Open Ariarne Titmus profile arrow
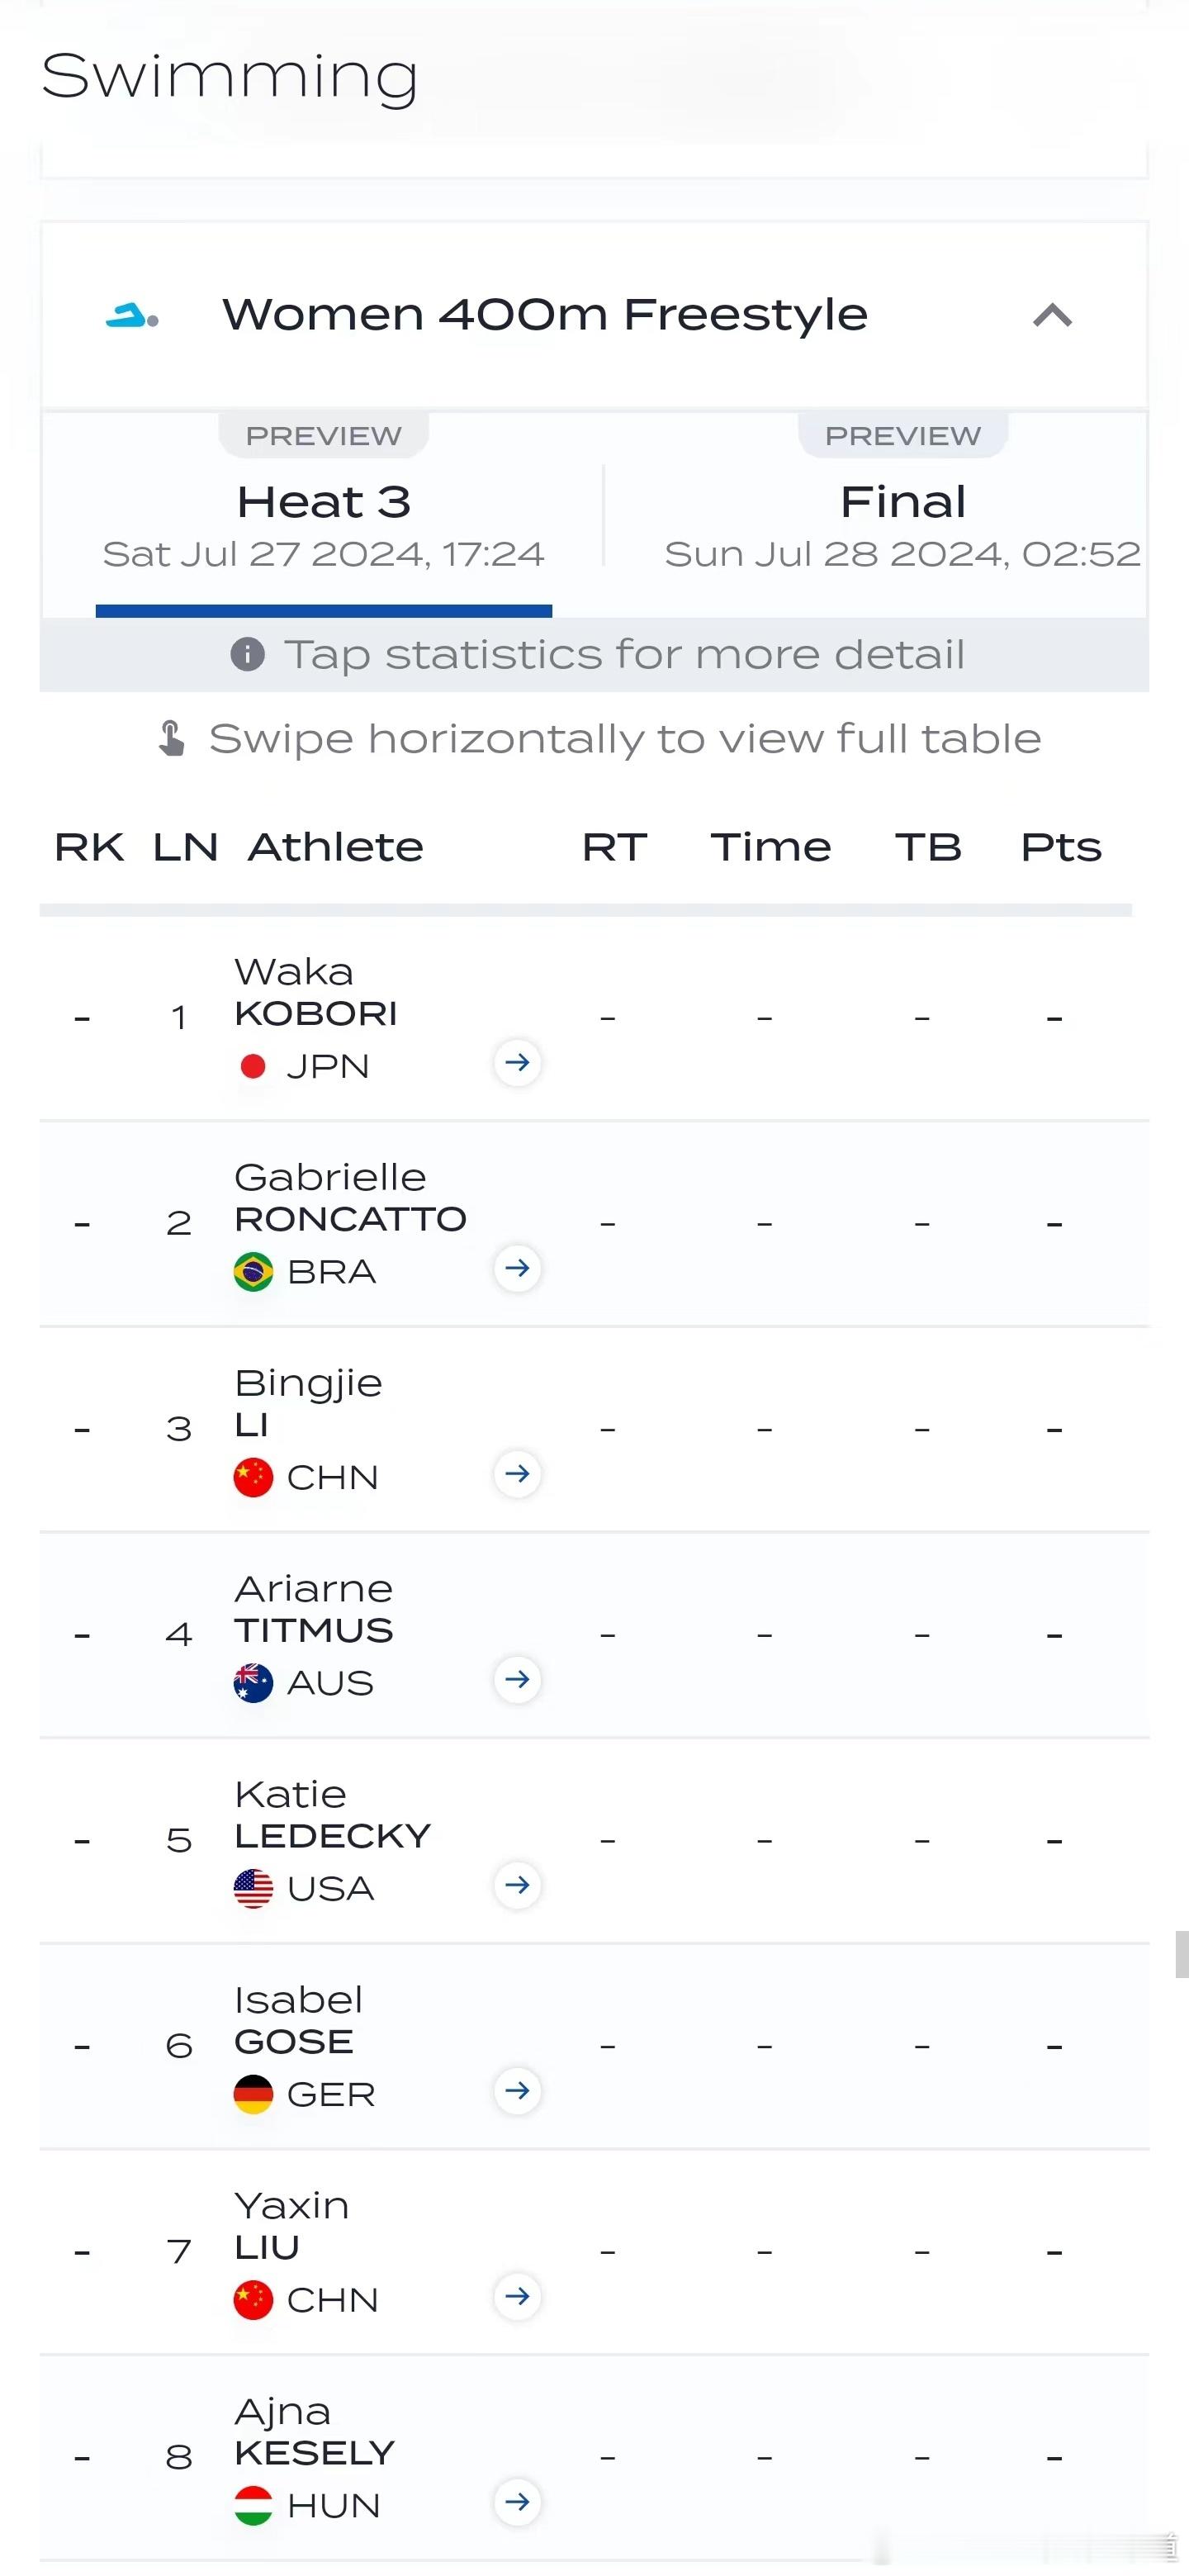This screenshot has height=2576, width=1189. [517, 1679]
